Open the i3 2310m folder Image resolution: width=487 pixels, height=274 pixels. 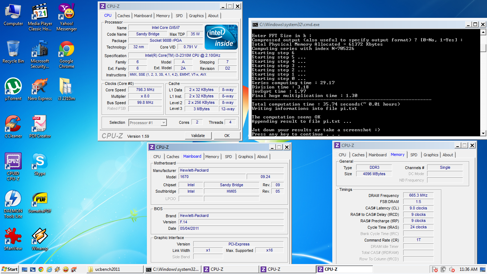[x=66, y=90]
